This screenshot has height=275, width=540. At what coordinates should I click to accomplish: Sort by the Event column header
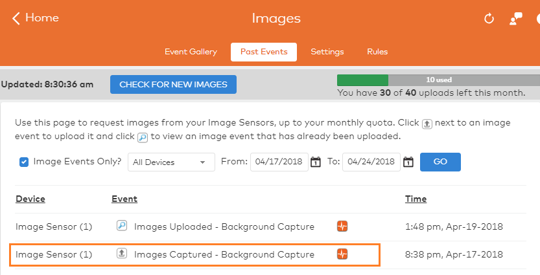pos(124,199)
